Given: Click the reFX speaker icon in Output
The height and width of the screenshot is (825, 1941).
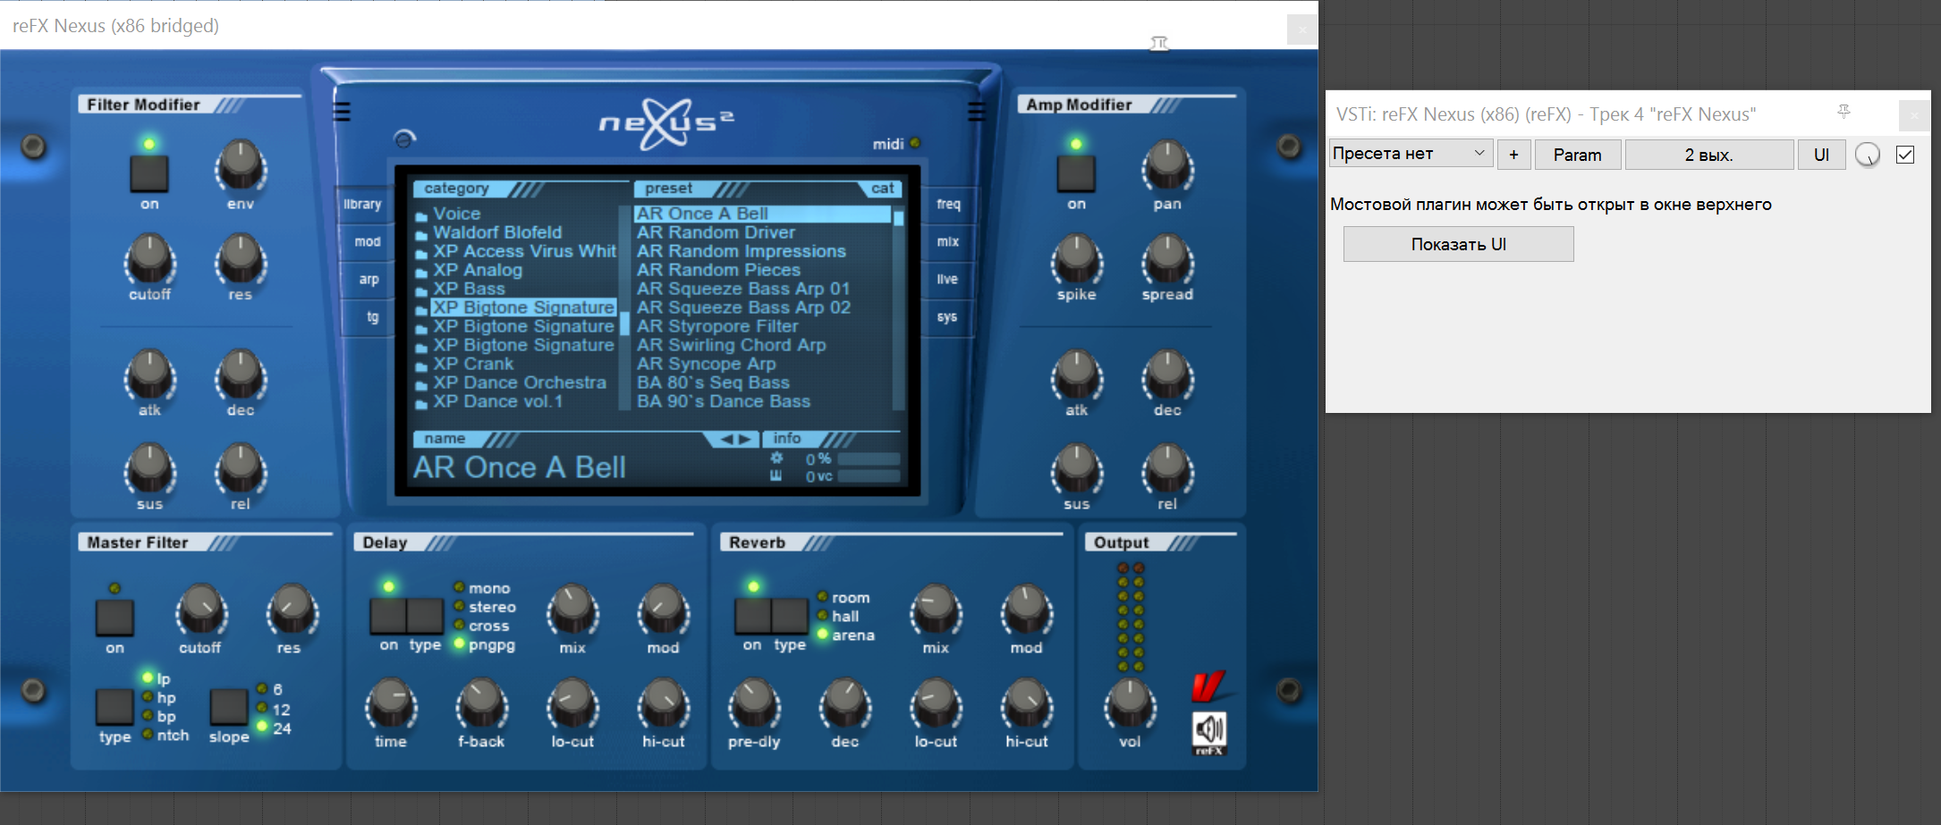Looking at the screenshot, I should coord(1209,731).
